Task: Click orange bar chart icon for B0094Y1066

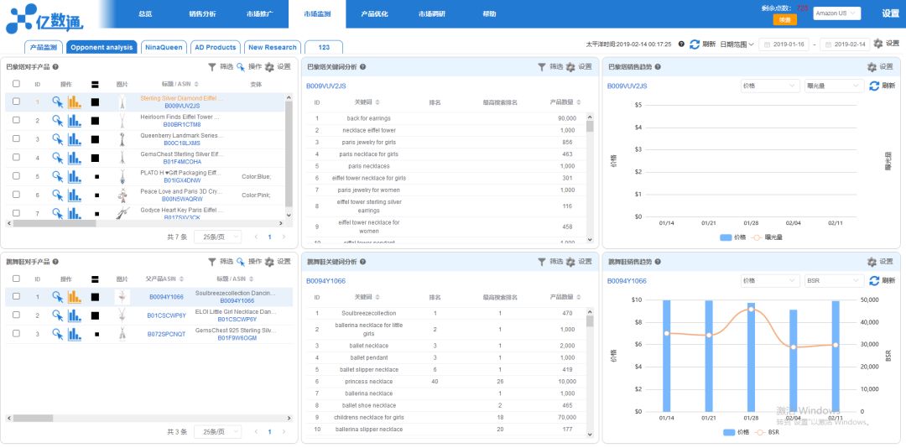Action: pos(75,296)
